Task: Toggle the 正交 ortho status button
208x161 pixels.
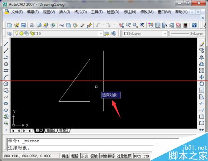Action: 84,156
